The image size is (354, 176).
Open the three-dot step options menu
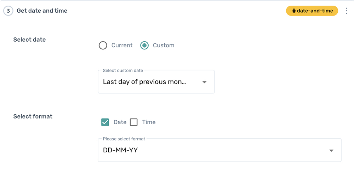[347, 11]
